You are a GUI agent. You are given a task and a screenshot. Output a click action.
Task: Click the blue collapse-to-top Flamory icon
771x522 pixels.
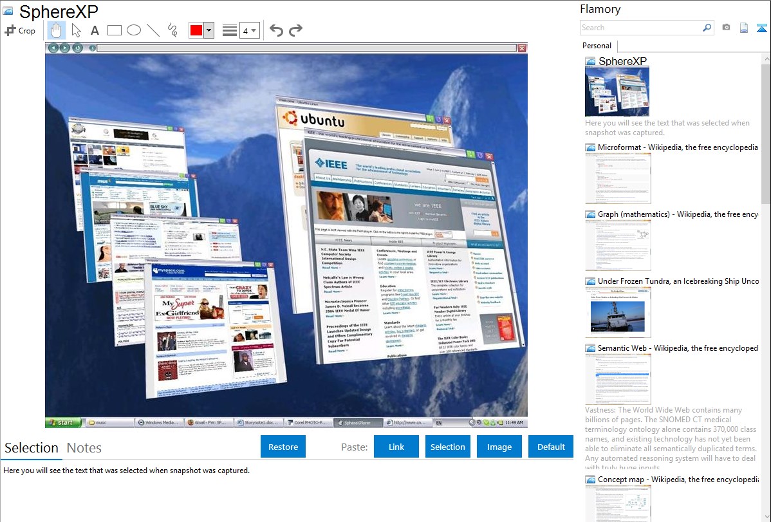pyautogui.click(x=761, y=28)
